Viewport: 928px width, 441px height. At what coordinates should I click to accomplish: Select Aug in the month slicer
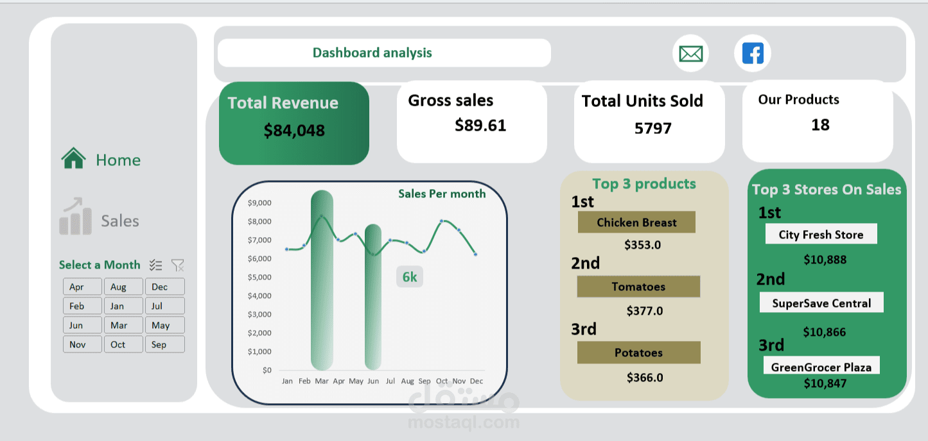point(123,287)
